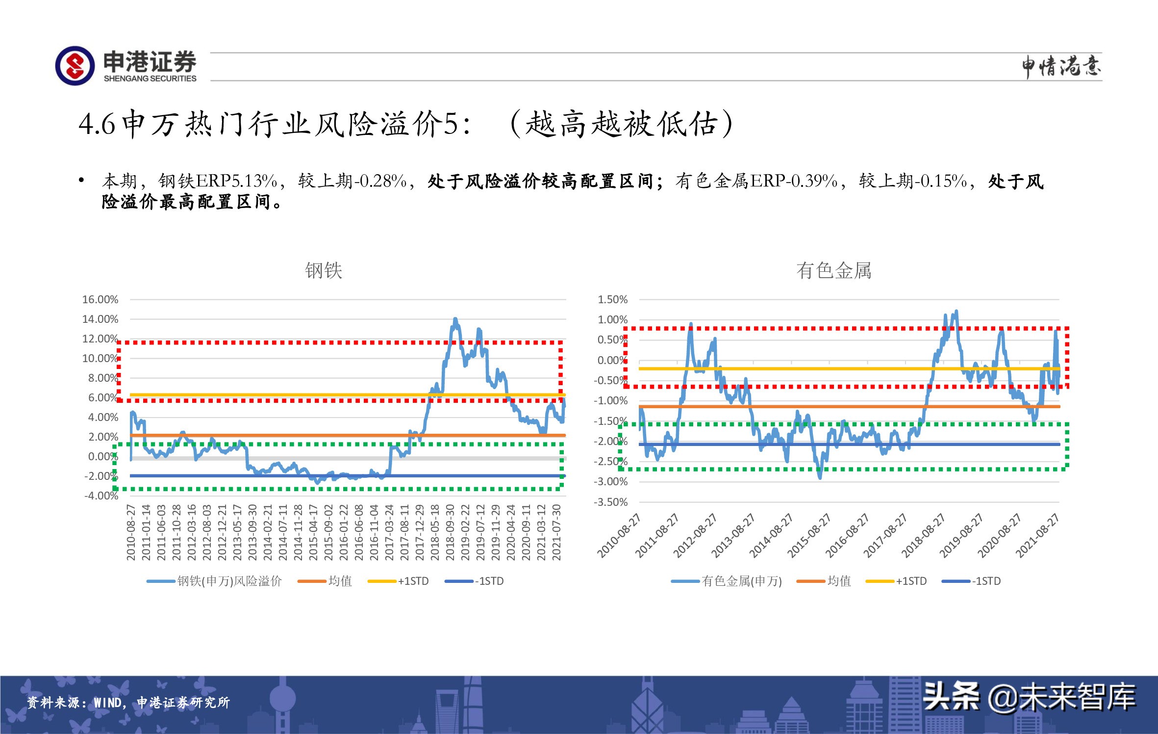Click the 均值 legend entry in steel chart
Viewport: 1158px width, 734px height.
(x=325, y=581)
